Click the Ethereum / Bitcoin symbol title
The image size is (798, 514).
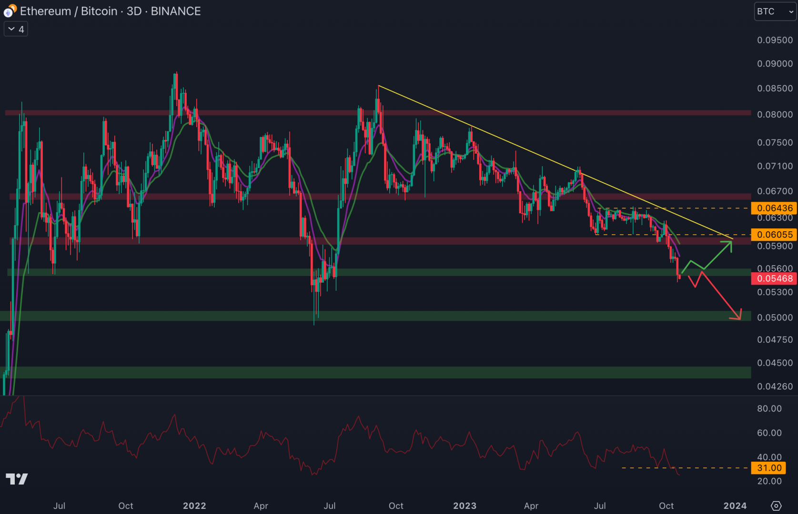click(69, 11)
